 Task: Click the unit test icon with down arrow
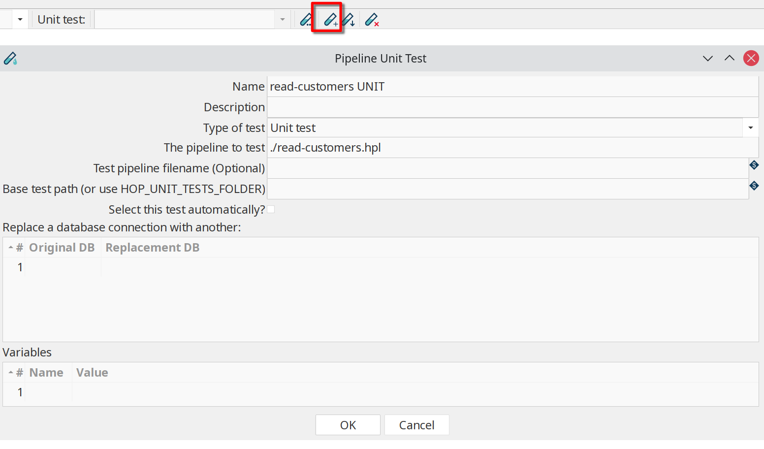tap(349, 20)
